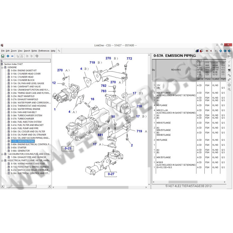Viewport: 233px width, 233px height.
Task: Select 0-57A EMISSION PIPING highlighted entry
Action: tap(23, 141)
